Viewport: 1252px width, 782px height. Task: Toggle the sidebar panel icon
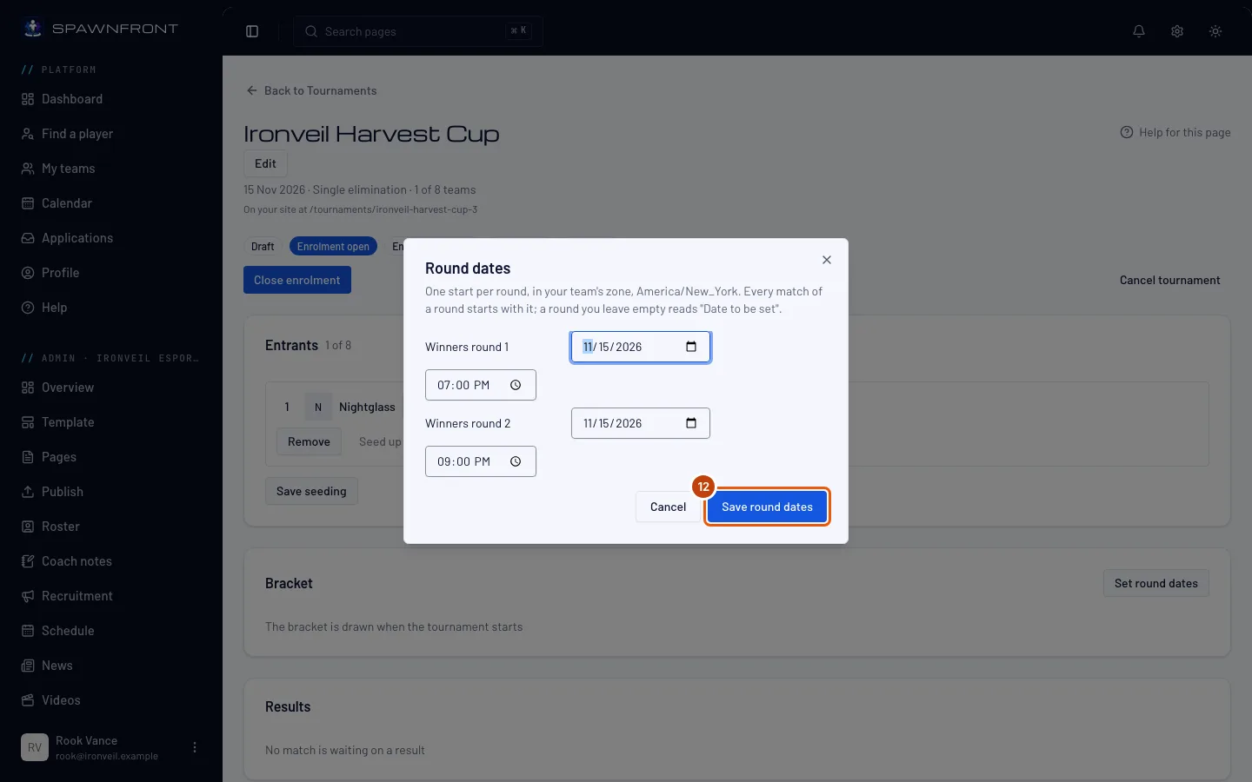[x=252, y=31]
